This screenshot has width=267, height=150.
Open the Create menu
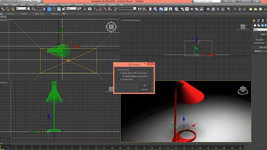(x=31, y=5)
